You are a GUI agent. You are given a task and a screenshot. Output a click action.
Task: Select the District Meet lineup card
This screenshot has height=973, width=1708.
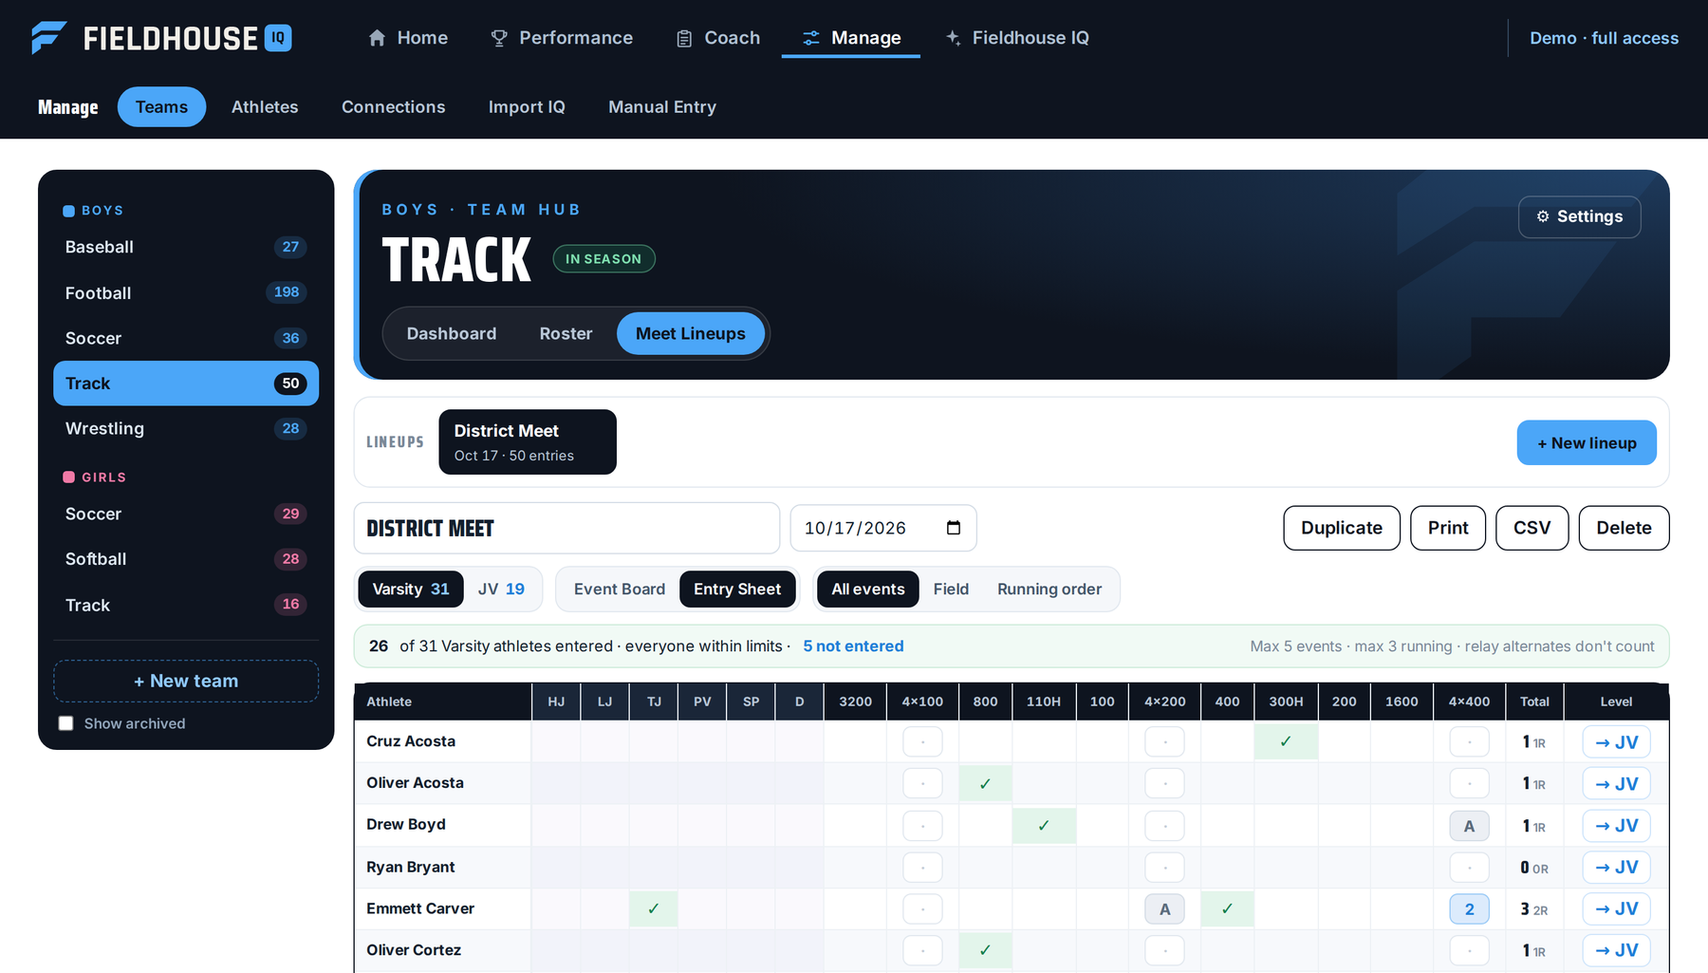pos(528,442)
